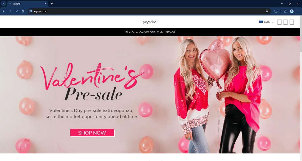Expand the EUR currency selector
Viewport: 302px width, 161px height.
(266, 22)
